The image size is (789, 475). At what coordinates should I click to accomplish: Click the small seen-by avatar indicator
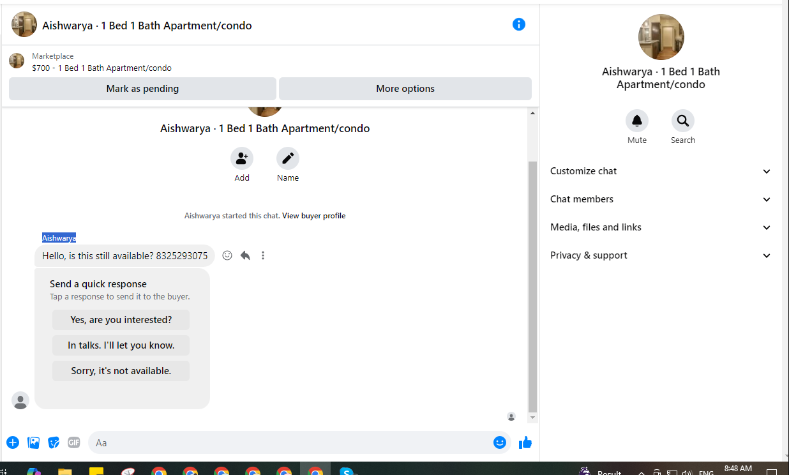pyautogui.click(x=511, y=417)
